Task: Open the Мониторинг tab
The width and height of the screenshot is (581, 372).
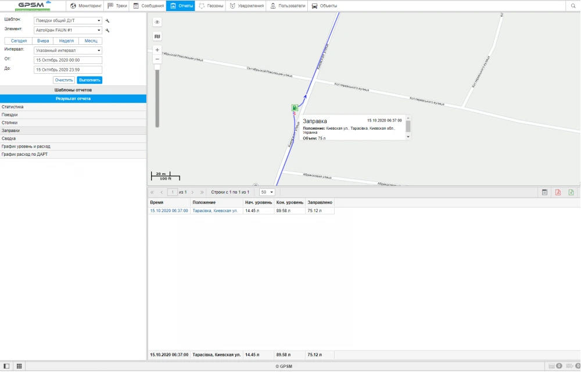Action: pyautogui.click(x=86, y=6)
